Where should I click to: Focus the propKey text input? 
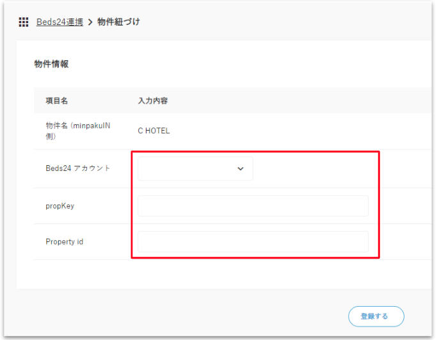pos(253,206)
